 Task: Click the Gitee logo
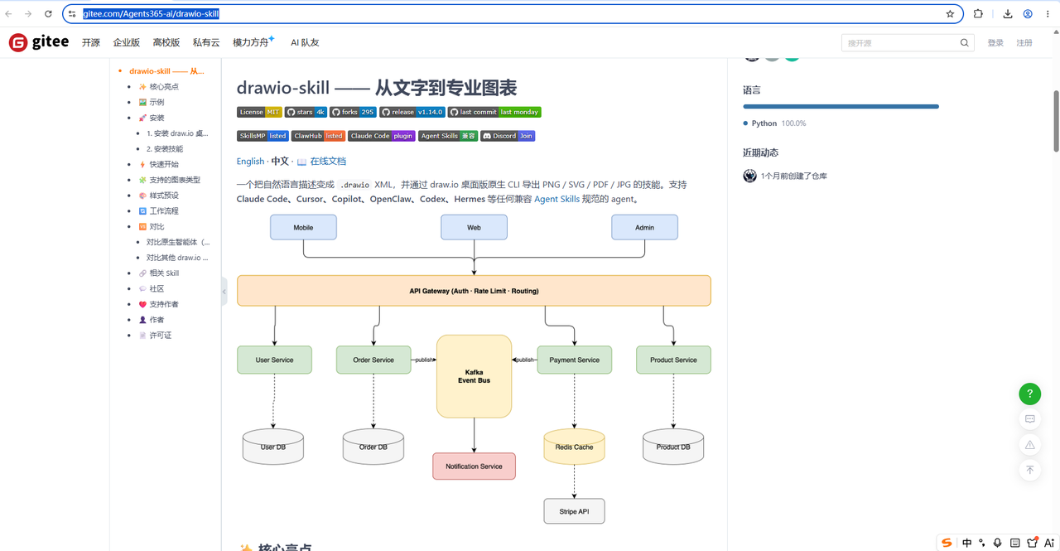39,42
